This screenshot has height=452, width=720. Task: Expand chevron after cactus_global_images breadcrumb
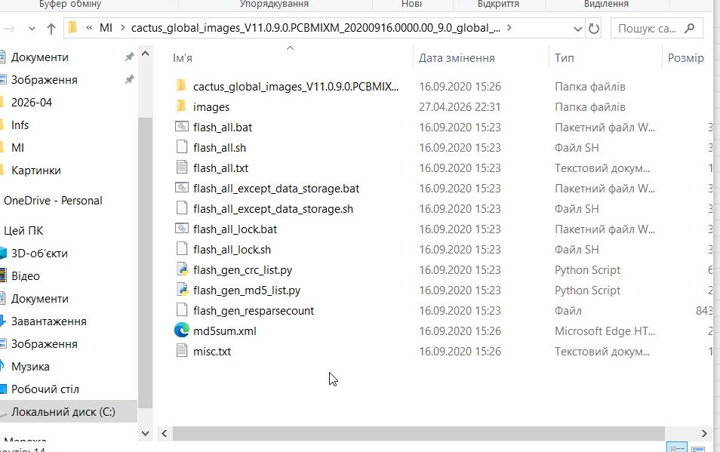click(509, 28)
